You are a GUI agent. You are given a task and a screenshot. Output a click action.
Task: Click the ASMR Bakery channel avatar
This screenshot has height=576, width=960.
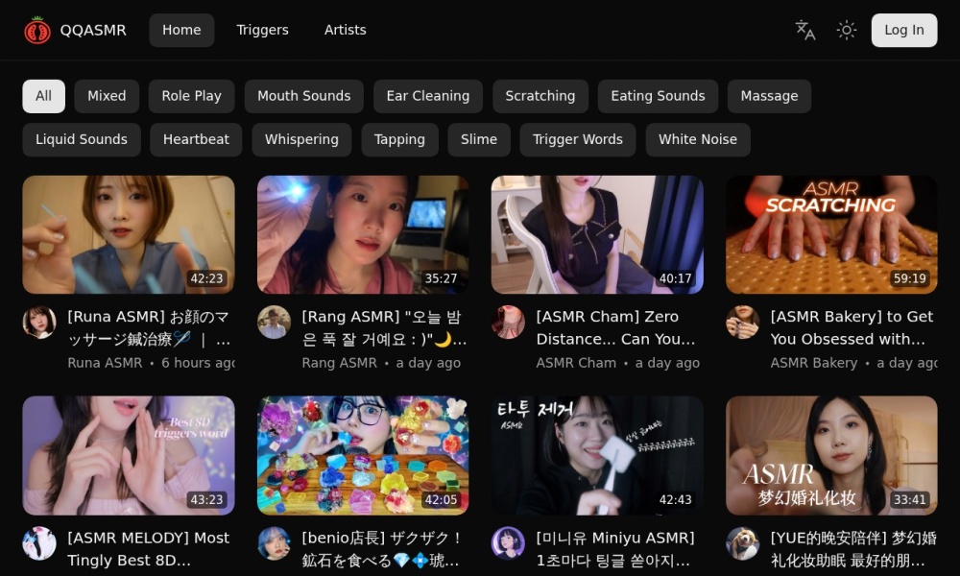[743, 323]
